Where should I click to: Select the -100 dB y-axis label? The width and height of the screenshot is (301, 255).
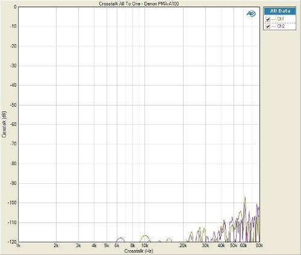tap(12, 203)
